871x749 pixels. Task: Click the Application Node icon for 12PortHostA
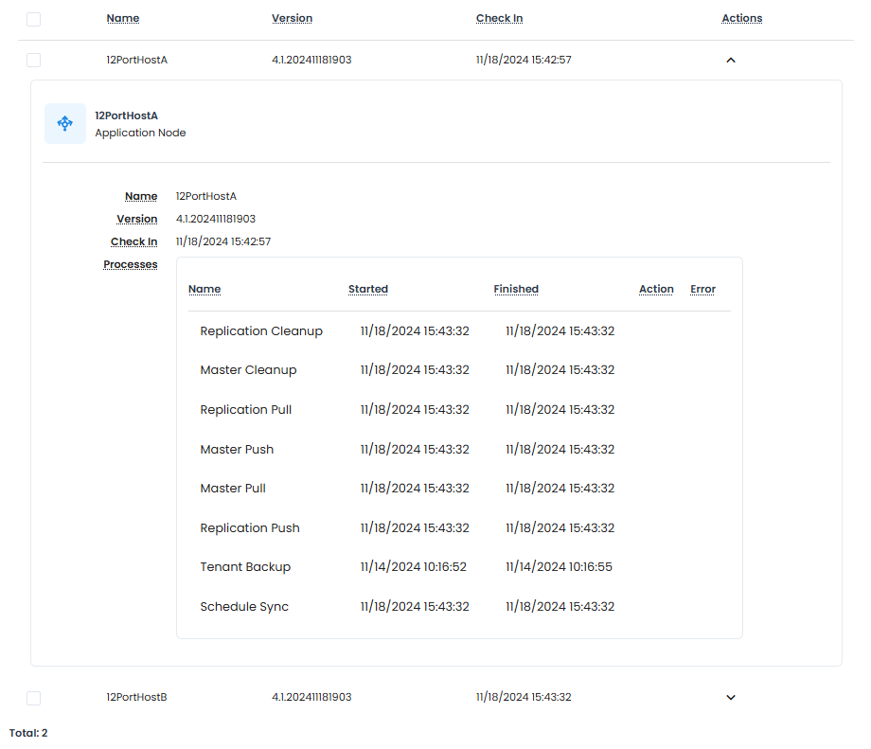point(64,124)
